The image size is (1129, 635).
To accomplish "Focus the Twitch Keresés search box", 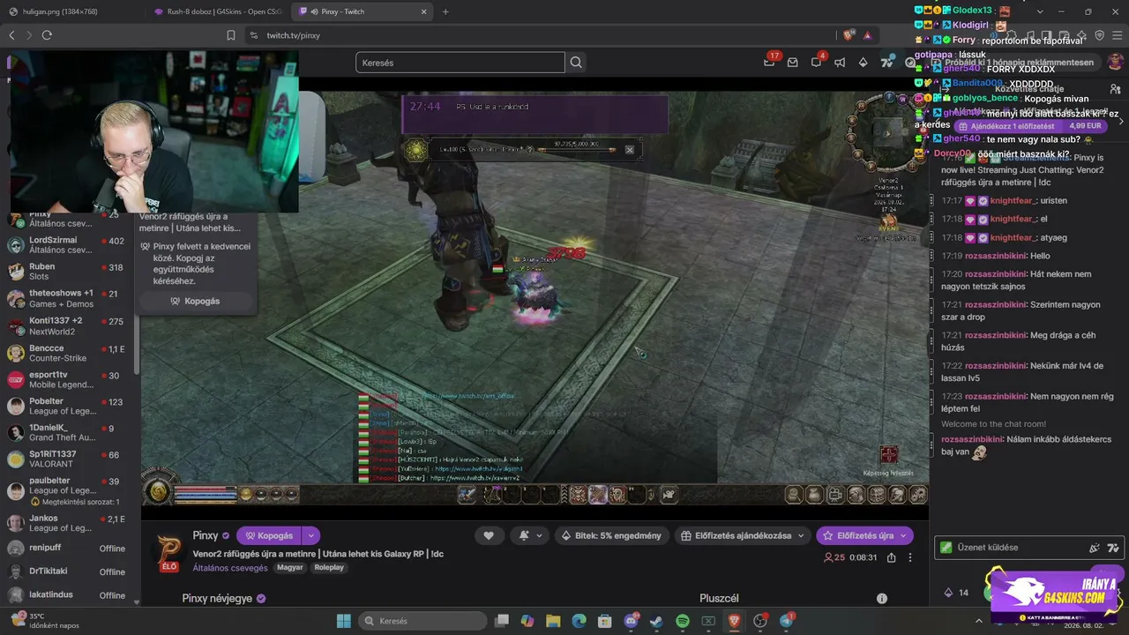I will click(460, 63).
